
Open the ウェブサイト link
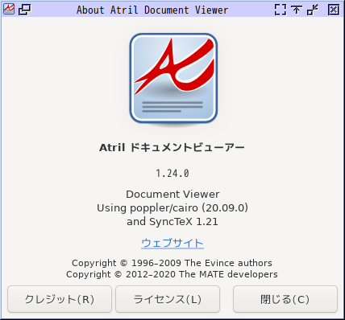(x=172, y=243)
